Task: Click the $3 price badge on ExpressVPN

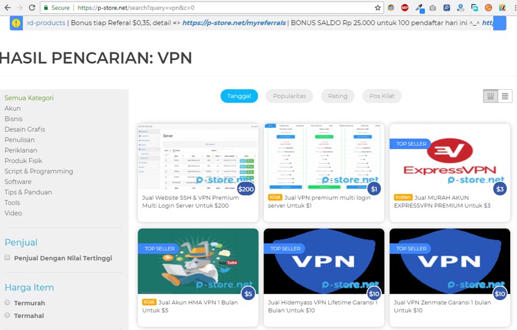Action: [x=500, y=189]
